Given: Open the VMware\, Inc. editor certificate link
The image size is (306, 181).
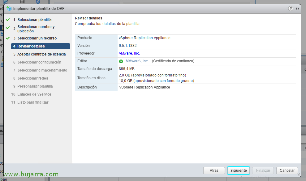Looking at the screenshot, I should click(137, 61).
